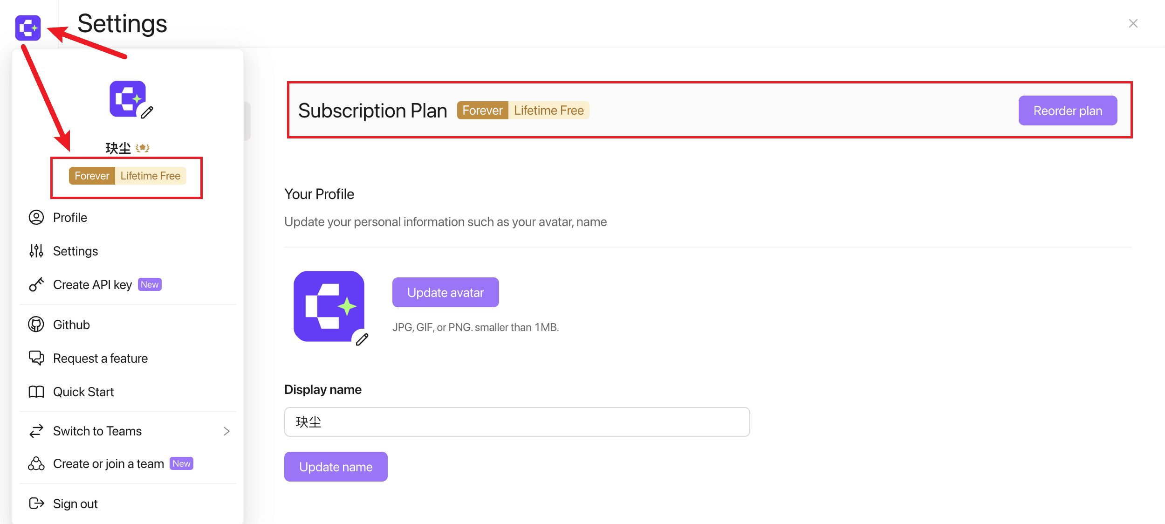Image resolution: width=1165 pixels, height=524 pixels.
Task: Click the Github icon in sidebar
Action: click(36, 325)
